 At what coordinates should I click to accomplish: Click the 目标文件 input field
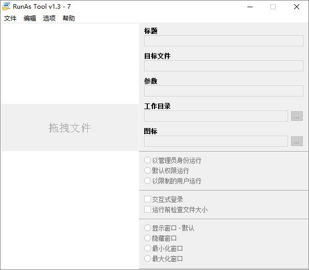224,66
